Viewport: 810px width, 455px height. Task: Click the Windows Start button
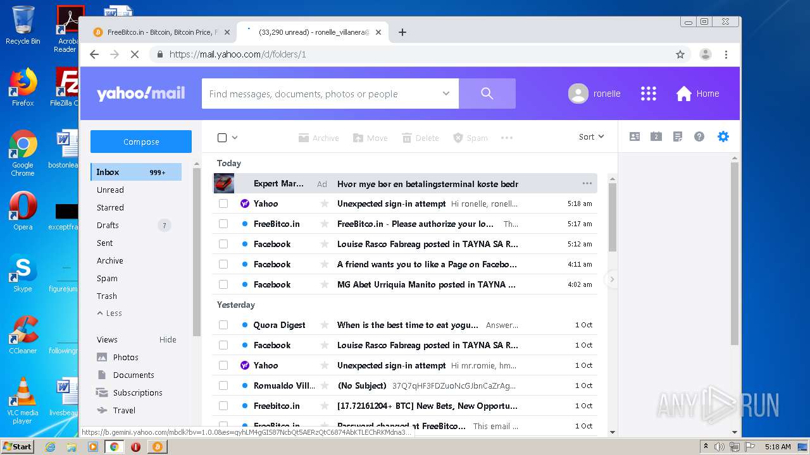click(17, 446)
